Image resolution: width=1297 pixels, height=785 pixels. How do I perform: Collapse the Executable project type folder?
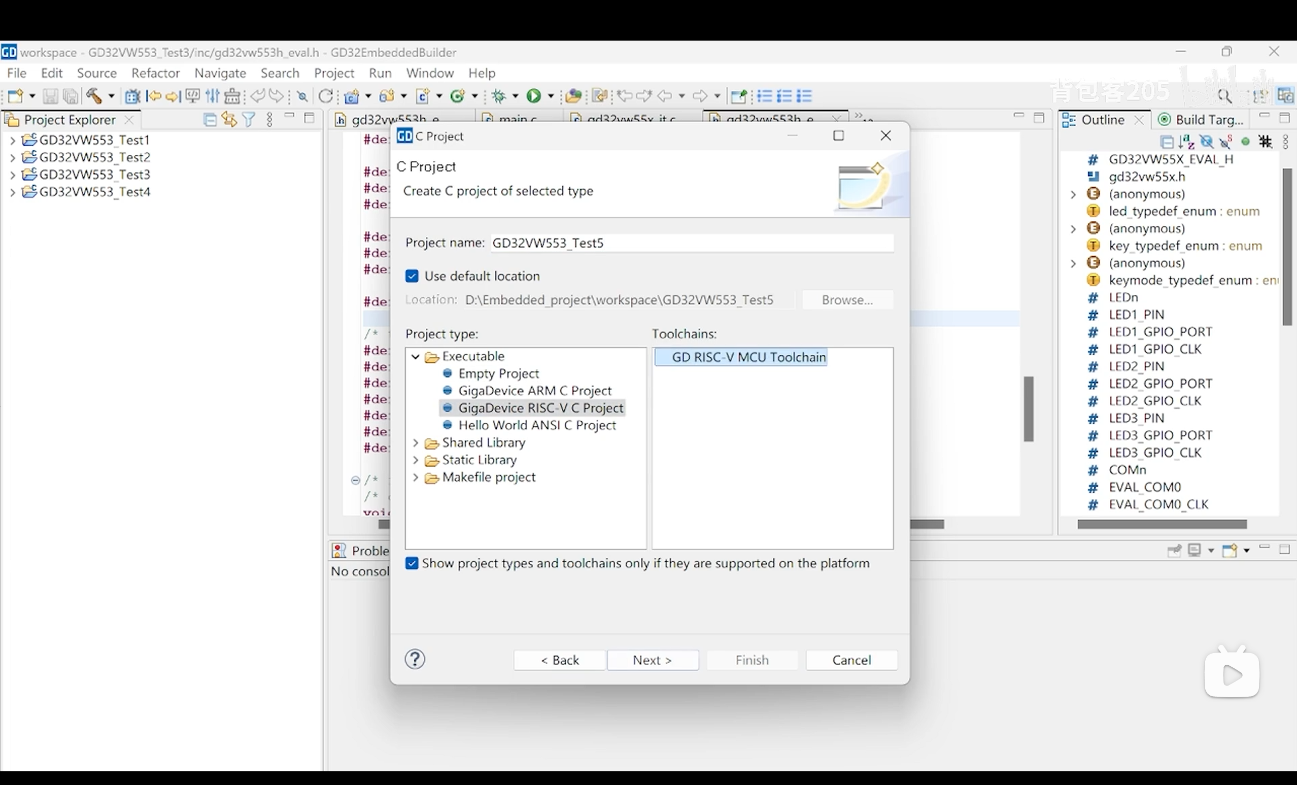pyautogui.click(x=415, y=357)
